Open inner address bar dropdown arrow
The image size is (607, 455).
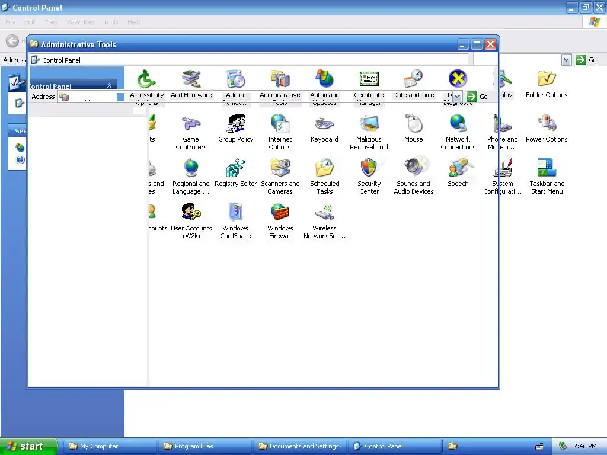pyautogui.click(x=457, y=97)
